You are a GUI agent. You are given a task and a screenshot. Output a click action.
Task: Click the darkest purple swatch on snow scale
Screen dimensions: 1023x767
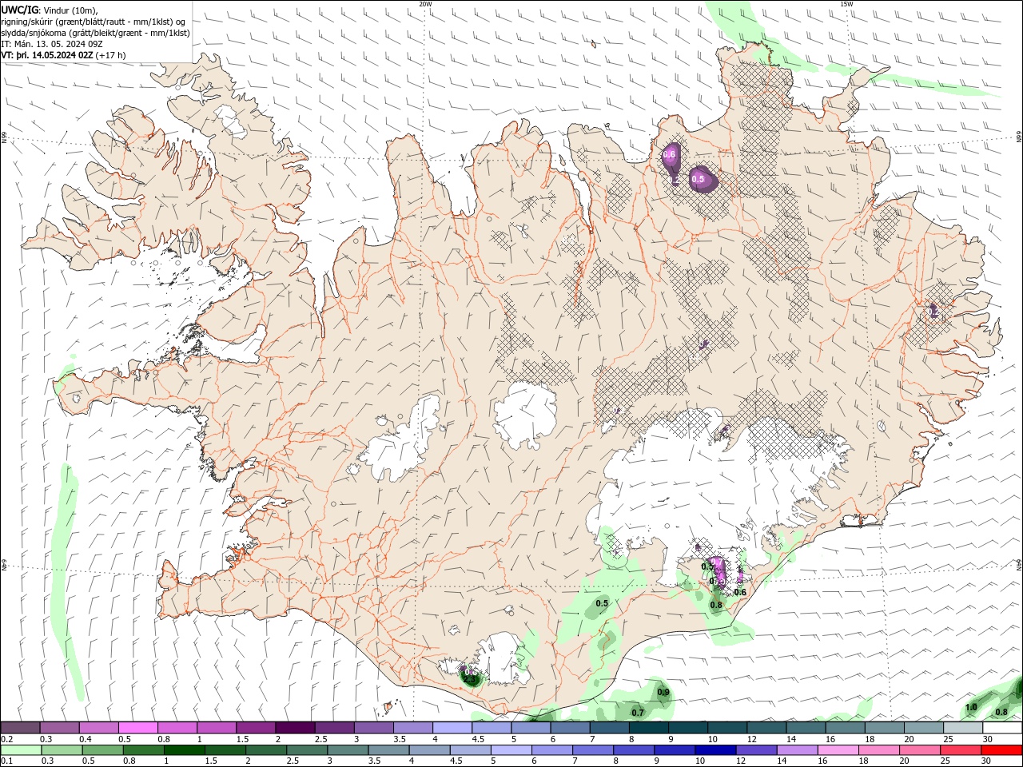(295, 728)
